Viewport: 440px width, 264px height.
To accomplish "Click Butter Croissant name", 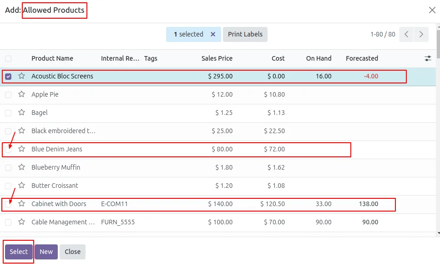I will coord(55,186).
